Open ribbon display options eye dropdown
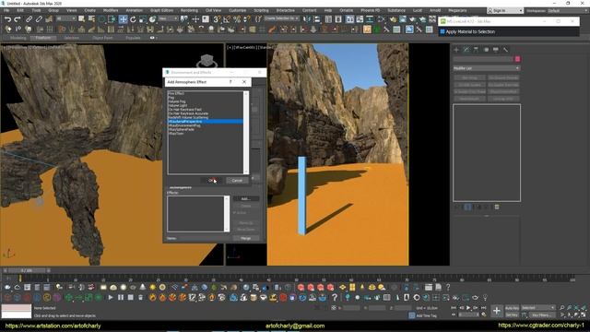 (153, 38)
